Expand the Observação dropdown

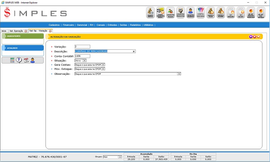179,74
